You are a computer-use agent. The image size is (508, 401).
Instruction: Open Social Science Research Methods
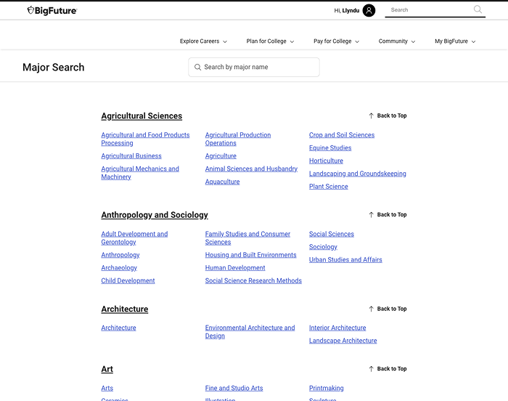tap(253, 281)
